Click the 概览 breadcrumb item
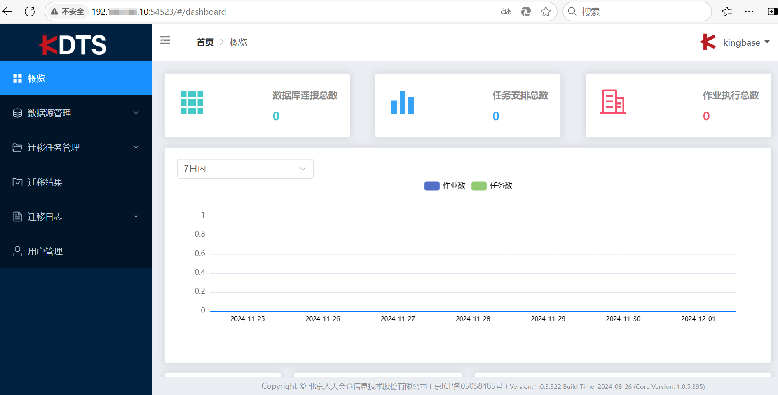 tap(239, 42)
